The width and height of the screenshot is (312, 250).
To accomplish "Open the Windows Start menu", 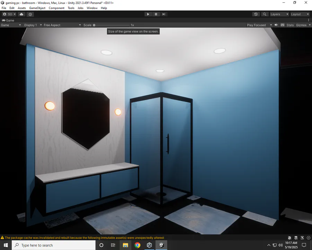I will point(6,245).
